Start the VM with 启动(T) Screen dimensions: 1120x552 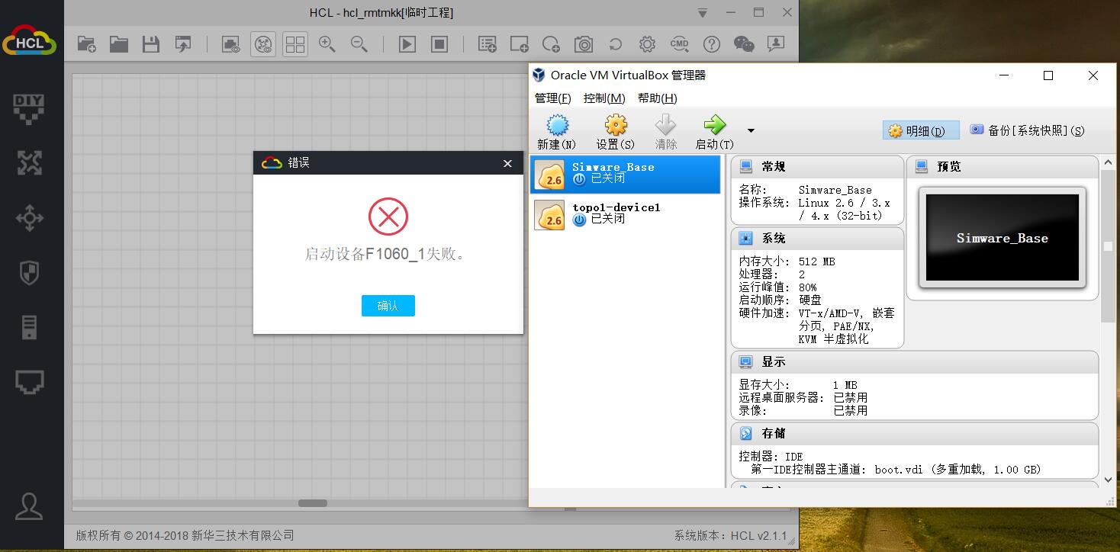point(714,132)
